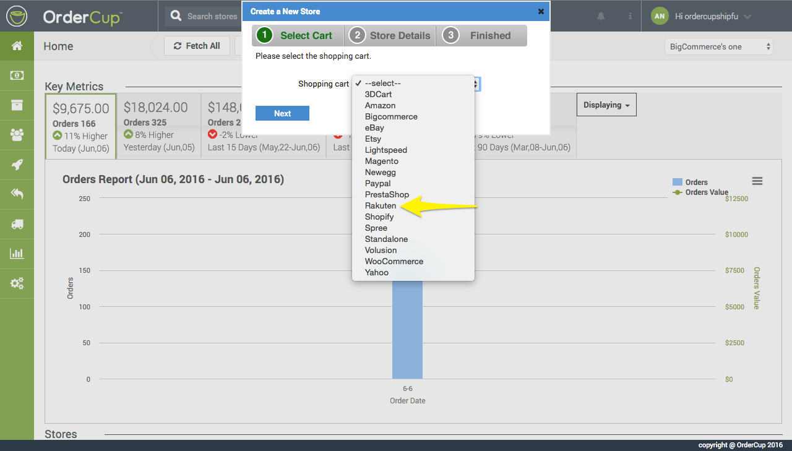792x451 pixels.
Task: Select eBay from the cart list
Action: click(x=413, y=127)
